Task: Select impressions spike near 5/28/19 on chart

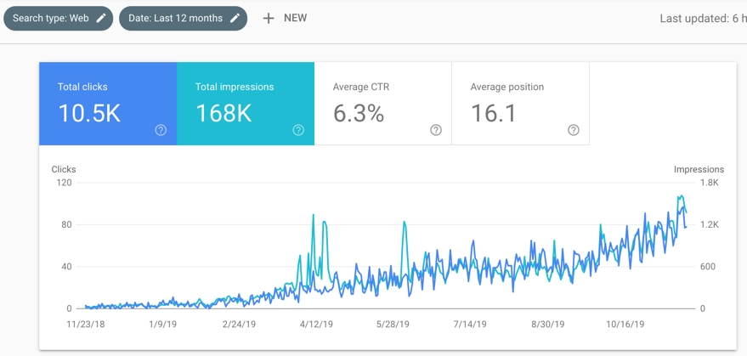Action: coord(405,223)
